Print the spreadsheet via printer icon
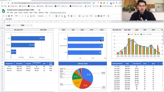The image size is (164, 92). tap(9, 16)
